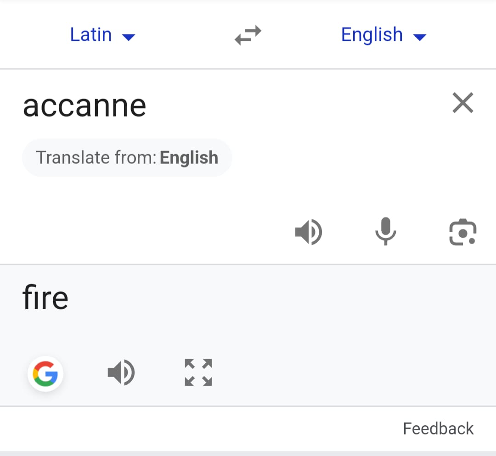This screenshot has height=456, width=496.
Task: Tap the bold "English" in the suggestion chip
Action: (189, 158)
